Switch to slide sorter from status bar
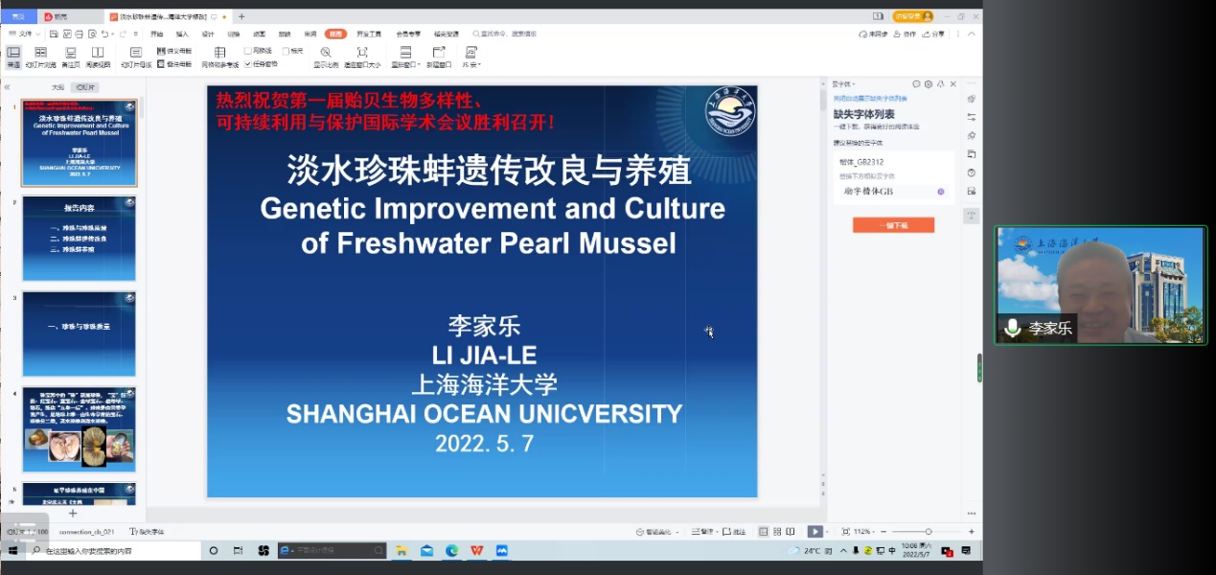The width and height of the screenshot is (1216, 575). point(777,531)
